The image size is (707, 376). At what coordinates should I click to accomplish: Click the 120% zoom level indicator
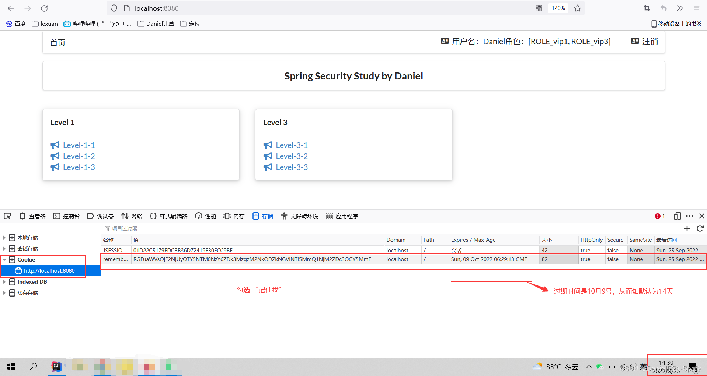(x=558, y=8)
